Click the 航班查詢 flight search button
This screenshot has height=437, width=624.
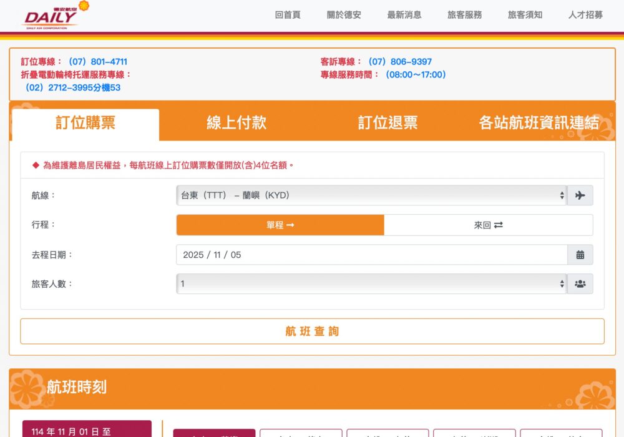click(x=312, y=331)
